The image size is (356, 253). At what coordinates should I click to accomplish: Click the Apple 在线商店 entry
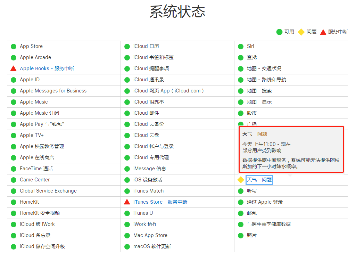[x=37, y=157]
